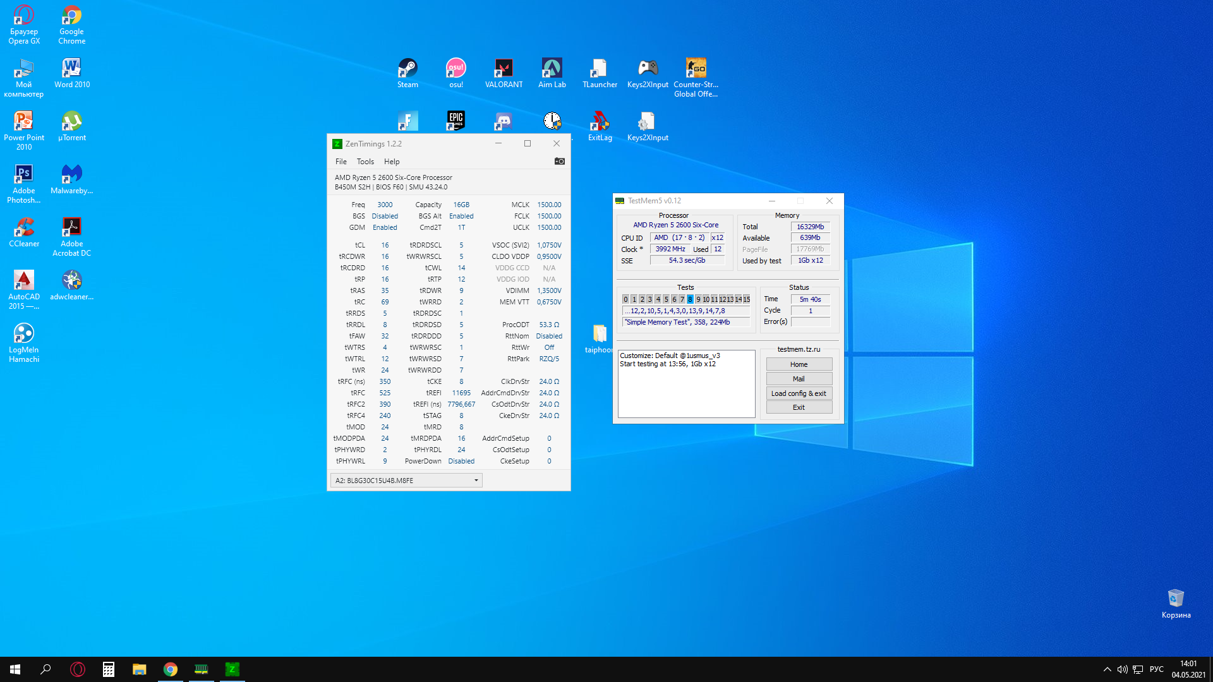Open the Aim Lab shortcut
Screen dimensions: 1213x682
click(552, 68)
